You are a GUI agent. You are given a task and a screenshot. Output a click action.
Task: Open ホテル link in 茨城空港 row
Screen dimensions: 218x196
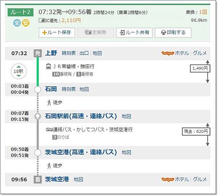coord(182,179)
